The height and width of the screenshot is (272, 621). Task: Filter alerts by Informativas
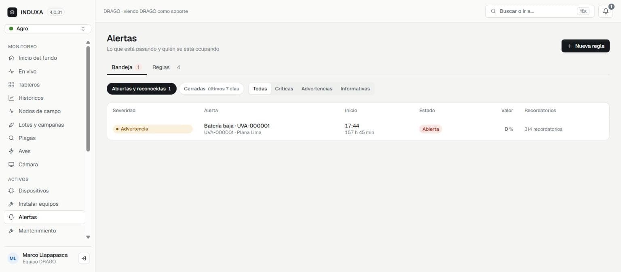pyautogui.click(x=355, y=89)
